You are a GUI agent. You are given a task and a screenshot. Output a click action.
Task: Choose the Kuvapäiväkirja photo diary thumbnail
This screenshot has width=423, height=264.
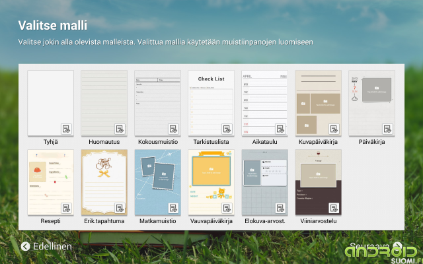pyautogui.click(x=319, y=103)
